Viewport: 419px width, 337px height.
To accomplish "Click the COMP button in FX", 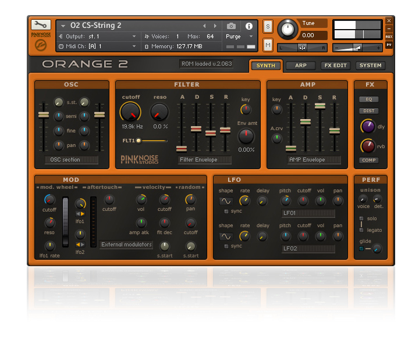I will pyautogui.click(x=368, y=160).
